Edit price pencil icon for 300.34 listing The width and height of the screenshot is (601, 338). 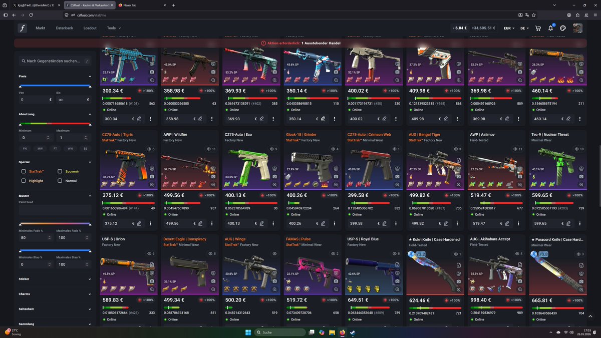pos(139,119)
